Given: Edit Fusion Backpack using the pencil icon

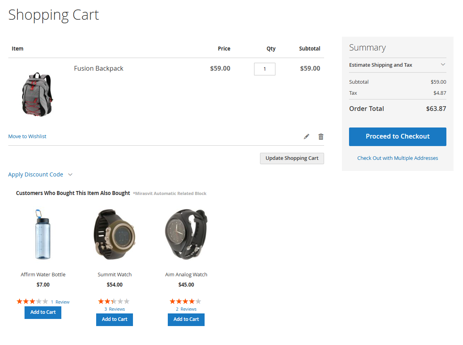Looking at the screenshot, I should coord(306,136).
